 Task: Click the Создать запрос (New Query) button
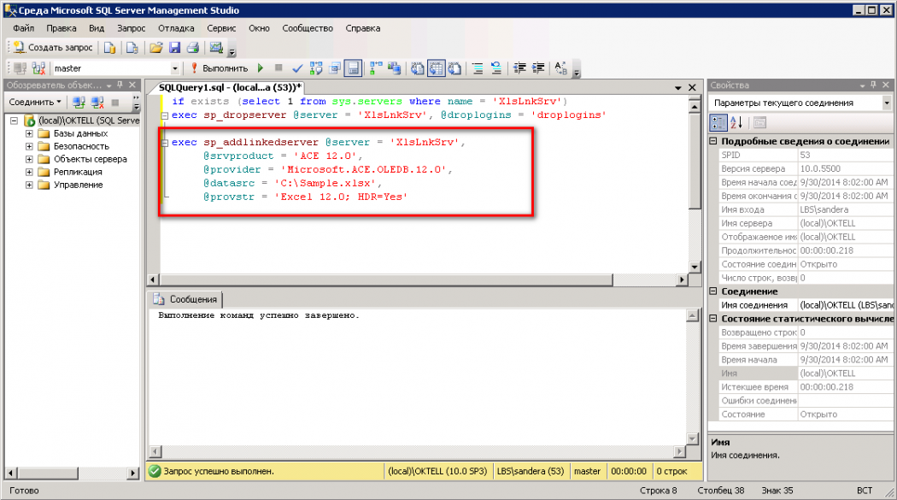tap(51, 48)
